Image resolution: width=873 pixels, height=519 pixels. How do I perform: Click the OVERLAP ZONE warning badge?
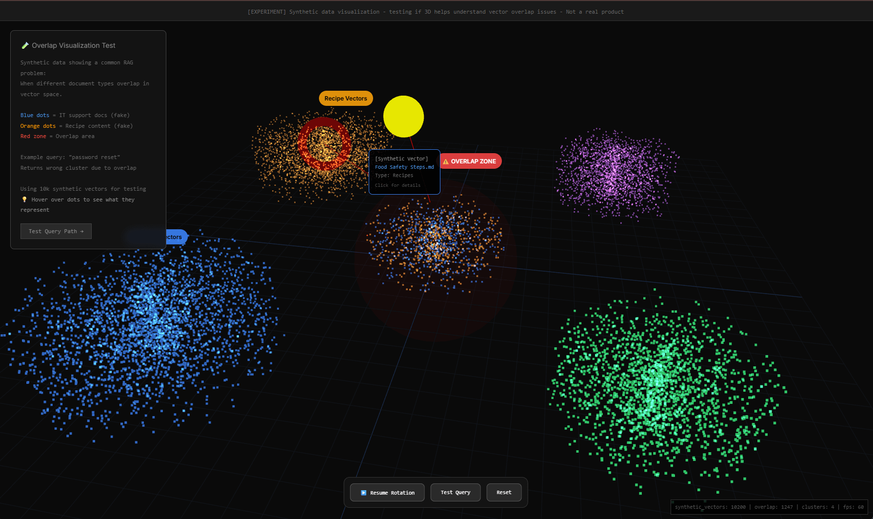pos(471,161)
